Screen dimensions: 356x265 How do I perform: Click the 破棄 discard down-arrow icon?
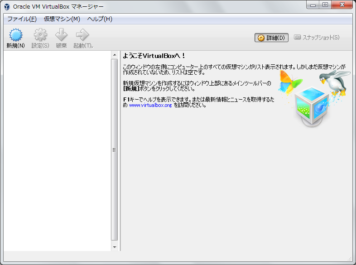pos(61,35)
